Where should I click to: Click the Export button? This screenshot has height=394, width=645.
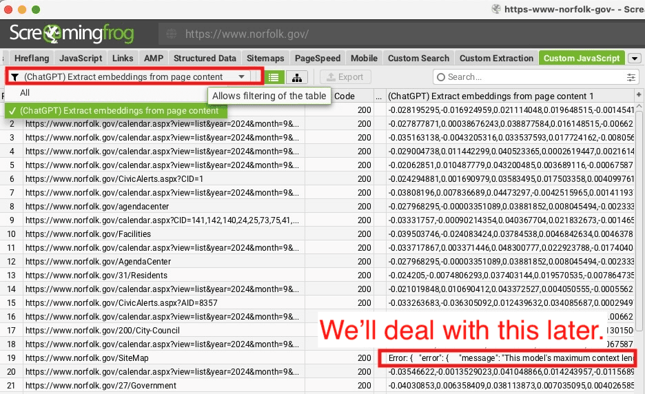point(345,77)
